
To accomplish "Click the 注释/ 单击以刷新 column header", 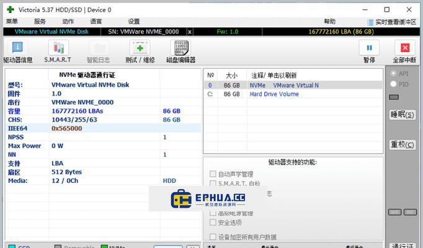I will tap(274, 75).
